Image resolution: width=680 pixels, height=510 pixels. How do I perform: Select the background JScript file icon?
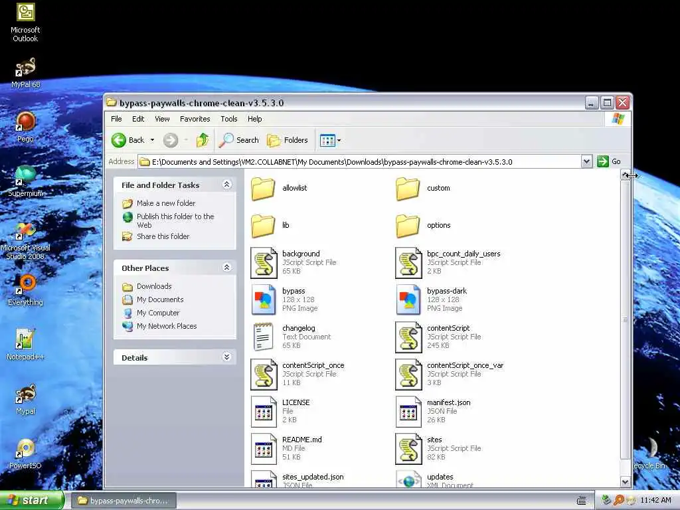pos(264,263)
